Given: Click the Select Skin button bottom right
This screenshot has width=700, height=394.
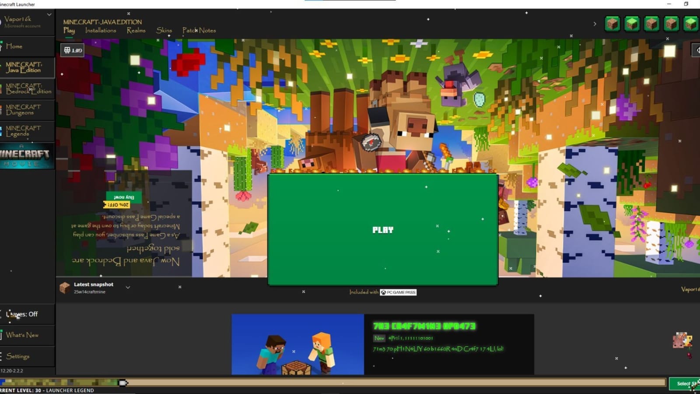Looking at the screenshot, I should tap(686, 383).
